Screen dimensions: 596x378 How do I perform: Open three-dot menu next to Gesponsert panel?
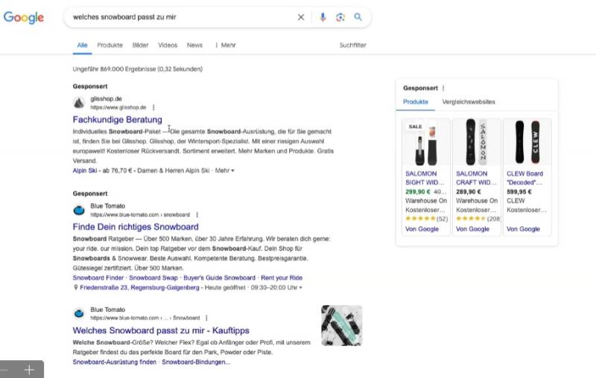[x=443, y=88]
